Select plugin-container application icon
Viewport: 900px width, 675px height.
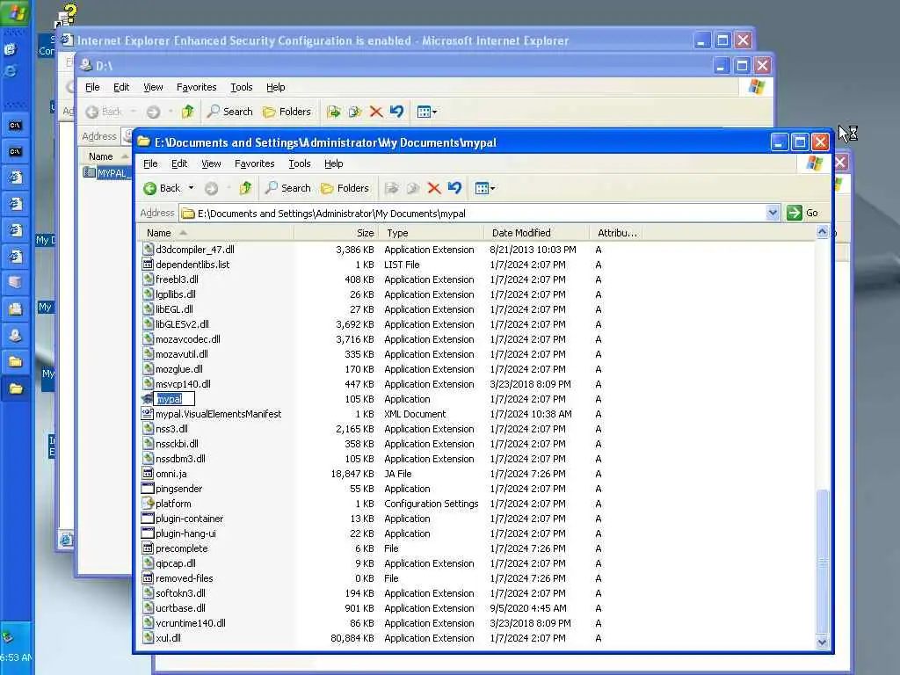[x=148, y=519]
